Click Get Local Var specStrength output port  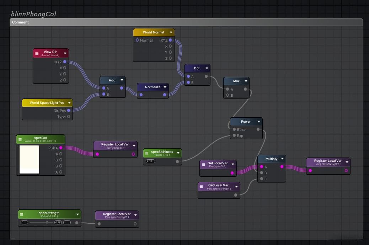pos(236,195)
